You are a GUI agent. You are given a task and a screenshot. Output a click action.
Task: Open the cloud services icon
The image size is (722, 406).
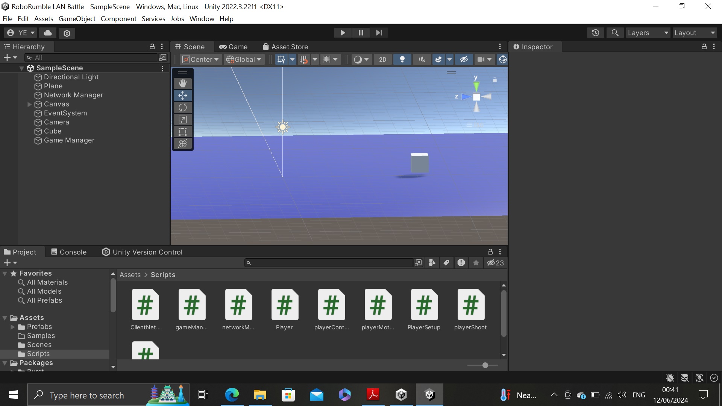[x=48, y=33]
